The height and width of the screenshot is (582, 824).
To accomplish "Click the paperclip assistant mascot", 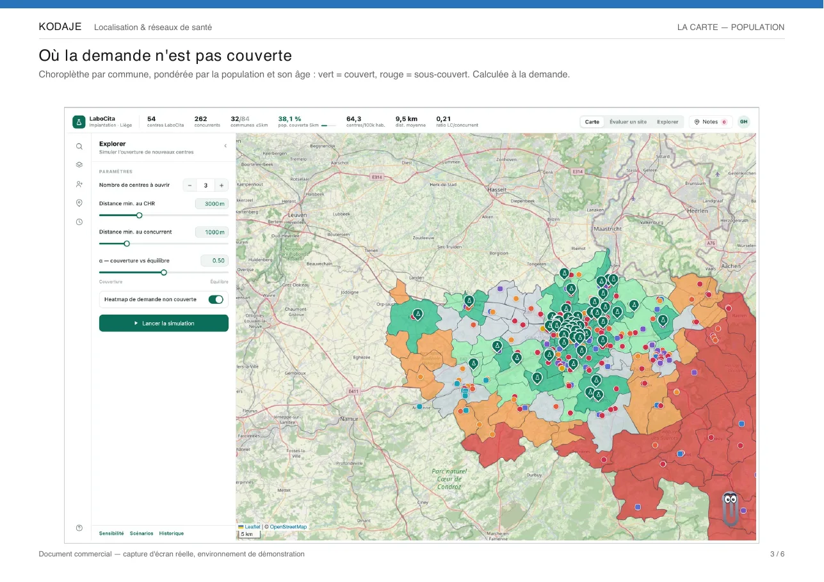I will [731, 508].
